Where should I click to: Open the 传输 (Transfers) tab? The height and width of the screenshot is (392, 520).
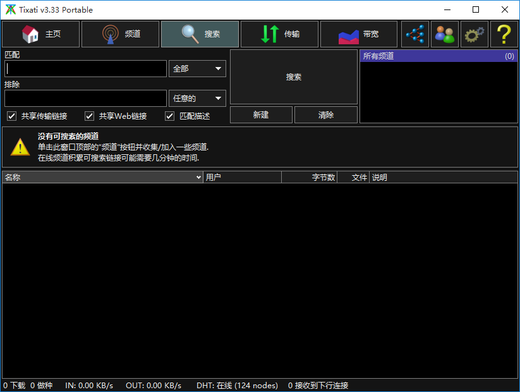pyautogui.click(x=279, y=34)
